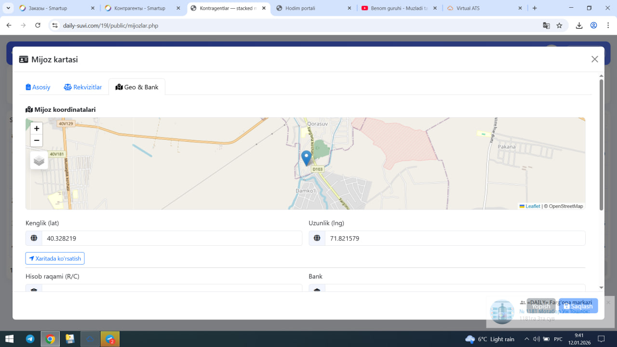Click the Mijoz koordinatalari heading

(x=61, y=109)
